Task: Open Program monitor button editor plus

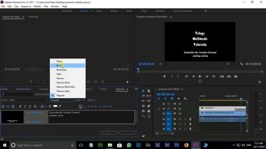Action: click(x=259, y=82)
